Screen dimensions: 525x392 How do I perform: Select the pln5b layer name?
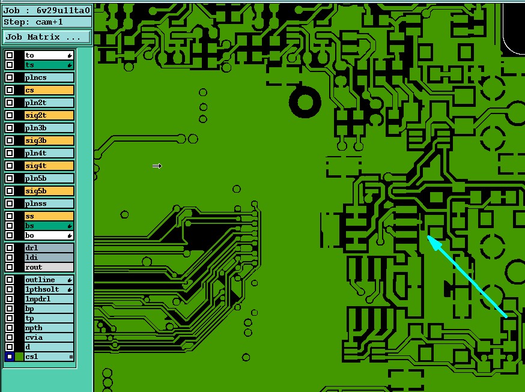click(x=49, y=178)
